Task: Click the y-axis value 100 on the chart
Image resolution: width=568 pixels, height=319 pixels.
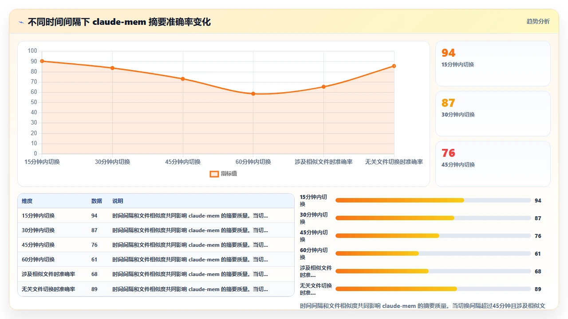Action: (x=32, y=51)
